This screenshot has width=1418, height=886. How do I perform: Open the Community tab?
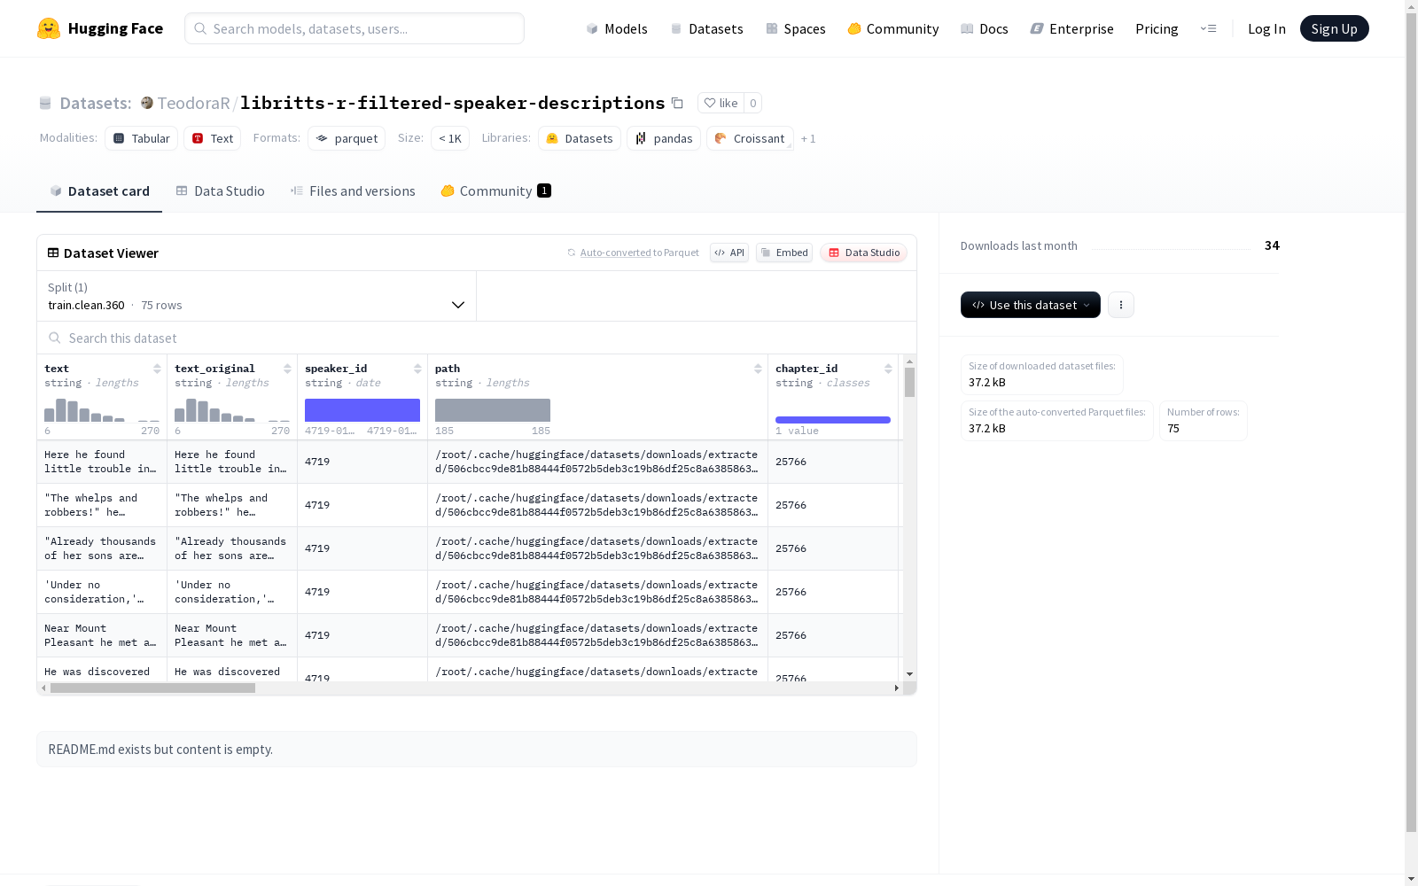pos(496,191)
